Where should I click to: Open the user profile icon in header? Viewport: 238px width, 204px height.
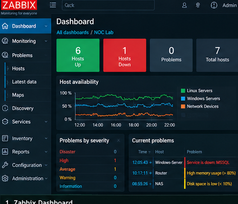184,5
